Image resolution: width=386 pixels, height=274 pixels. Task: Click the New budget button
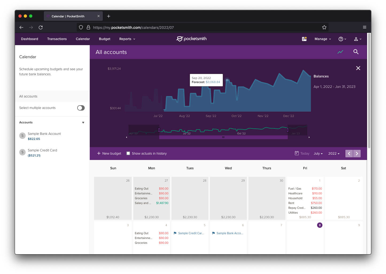click(x=109, y=154)
